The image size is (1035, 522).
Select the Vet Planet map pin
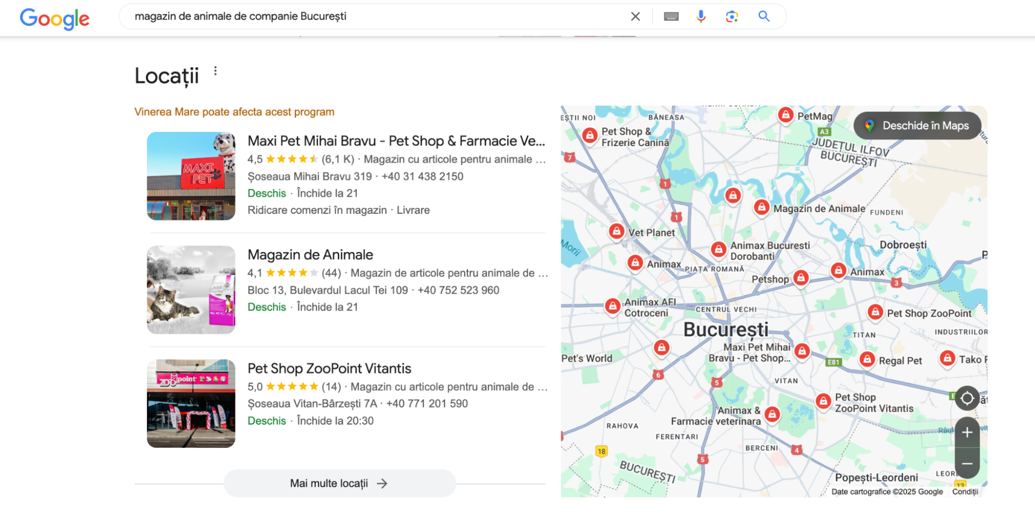[x=616, y=231]
